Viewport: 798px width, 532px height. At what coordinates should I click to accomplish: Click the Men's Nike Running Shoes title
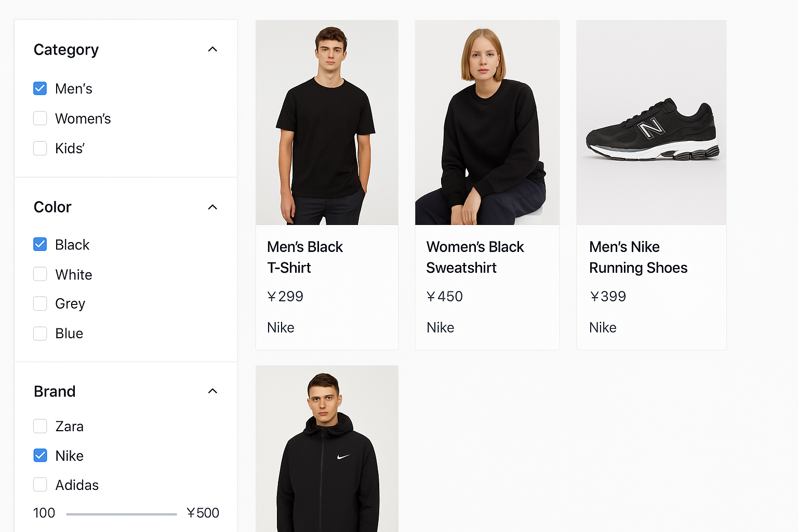638,257
